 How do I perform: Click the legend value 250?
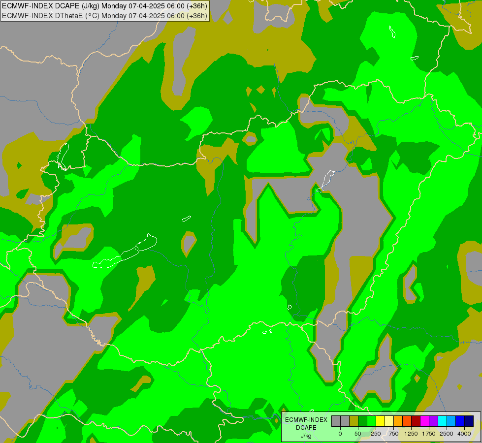[x=376, y=434]
